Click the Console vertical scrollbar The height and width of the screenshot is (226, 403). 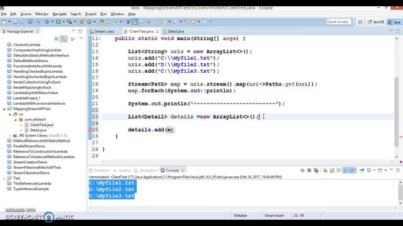pyautogui.click(x=400, y=192)
